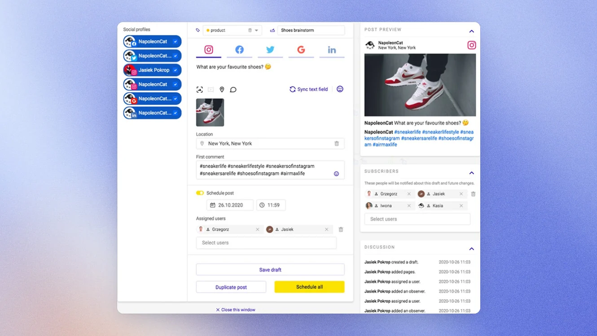Click yellow Schedule all button
Viewport: 597px width, 336px height.
309,287
